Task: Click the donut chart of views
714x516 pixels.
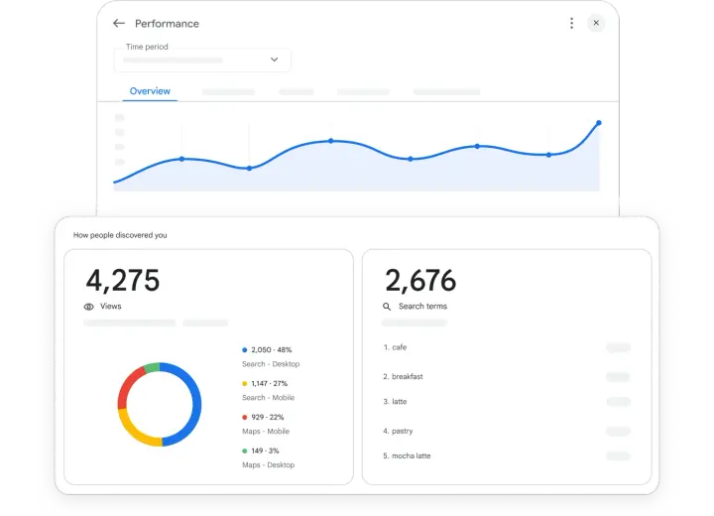Action: (160, 404)
